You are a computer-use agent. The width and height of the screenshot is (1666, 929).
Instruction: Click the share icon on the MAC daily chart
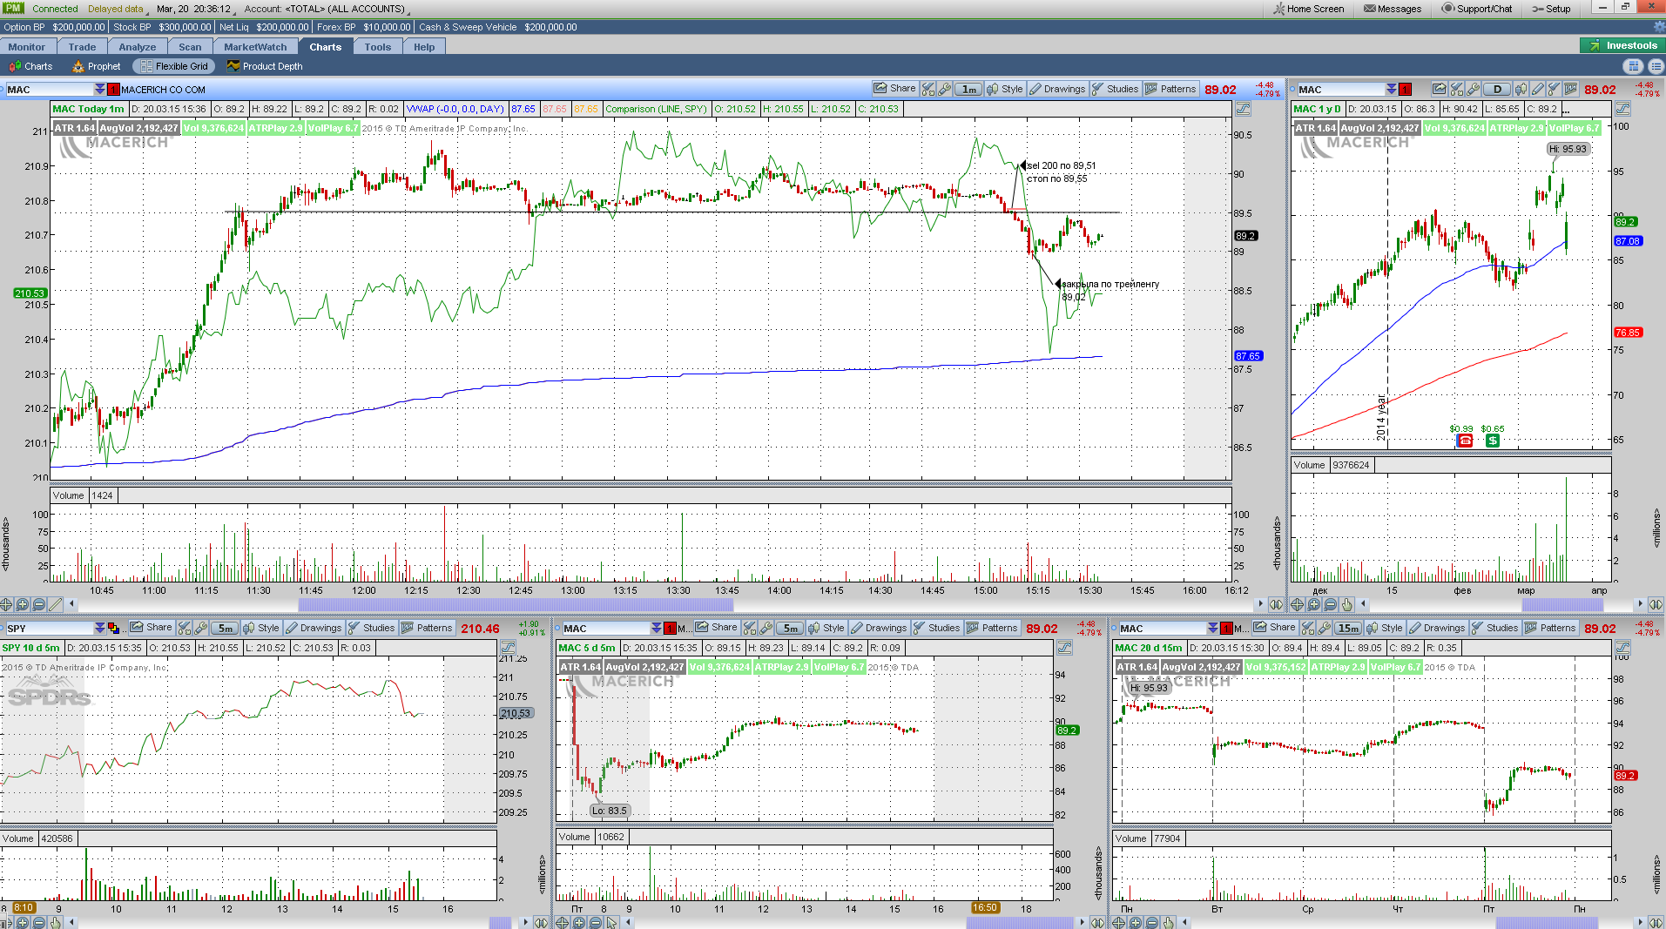[1439, 89]
